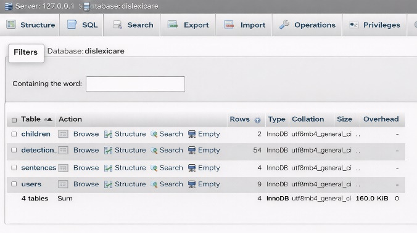The width and height of the screenshot is (417, 233).
Task: Click the database icon in breadcrumb
Action: point(87,7)
